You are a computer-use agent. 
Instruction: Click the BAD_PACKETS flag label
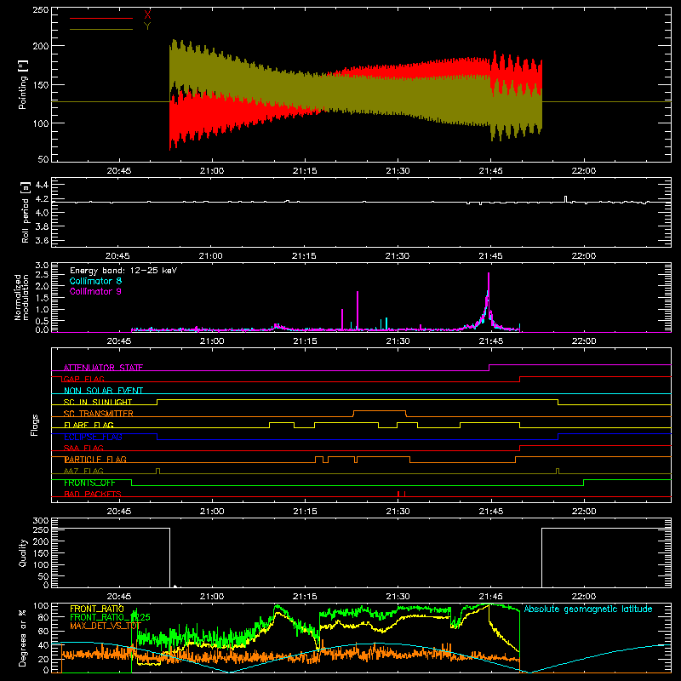coord(93,494)
